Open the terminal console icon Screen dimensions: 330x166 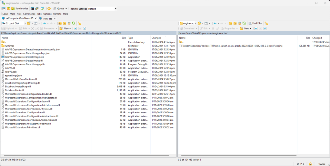point(32,9)
